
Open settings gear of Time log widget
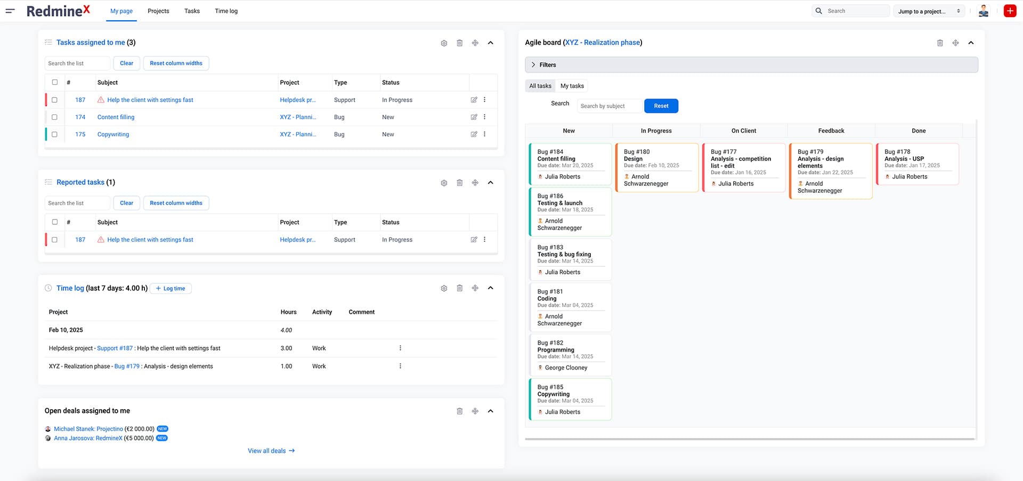(x=444, y=288)
